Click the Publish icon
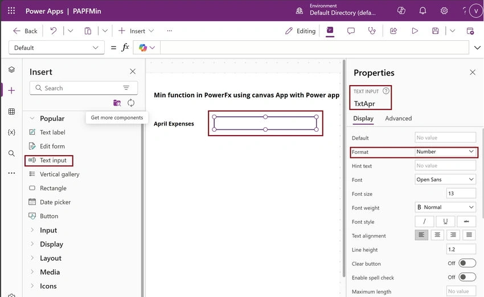 [x=470, y=31]
